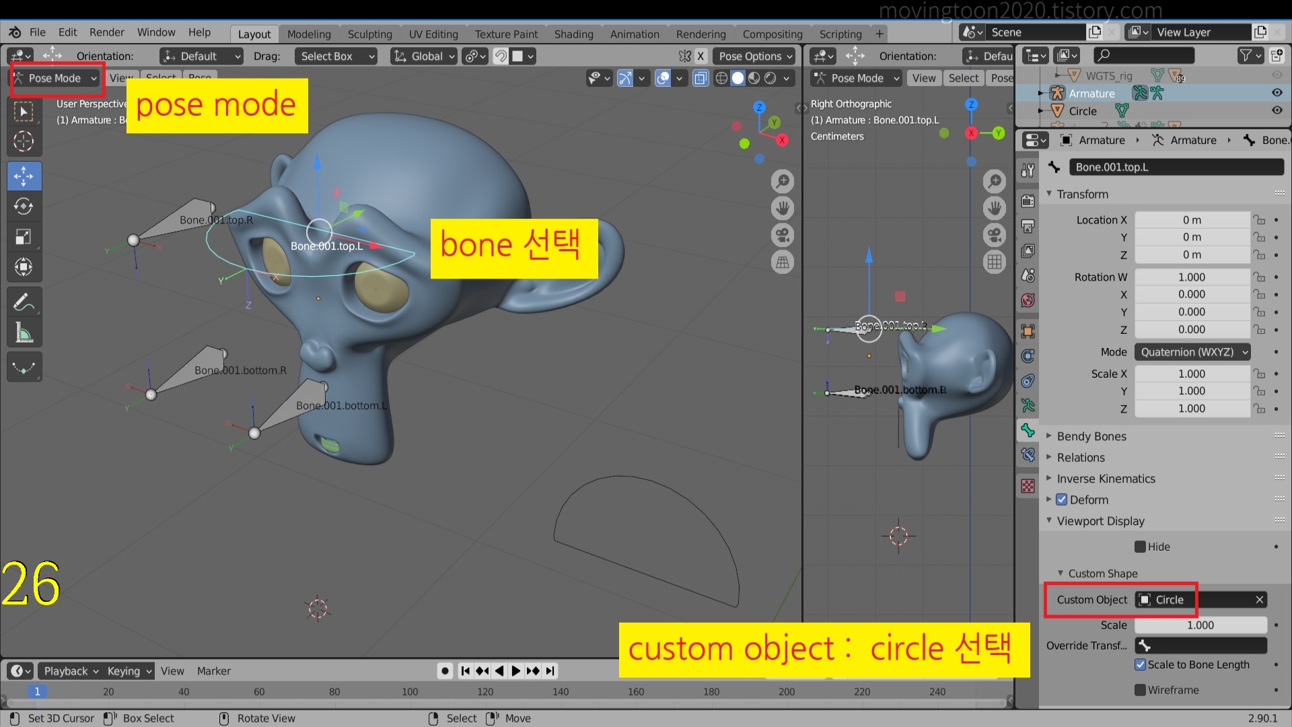Open the Texture properties tab
Image resolution: width=1292 pixels, height=727 pixels.
(x=1028, y=486)
